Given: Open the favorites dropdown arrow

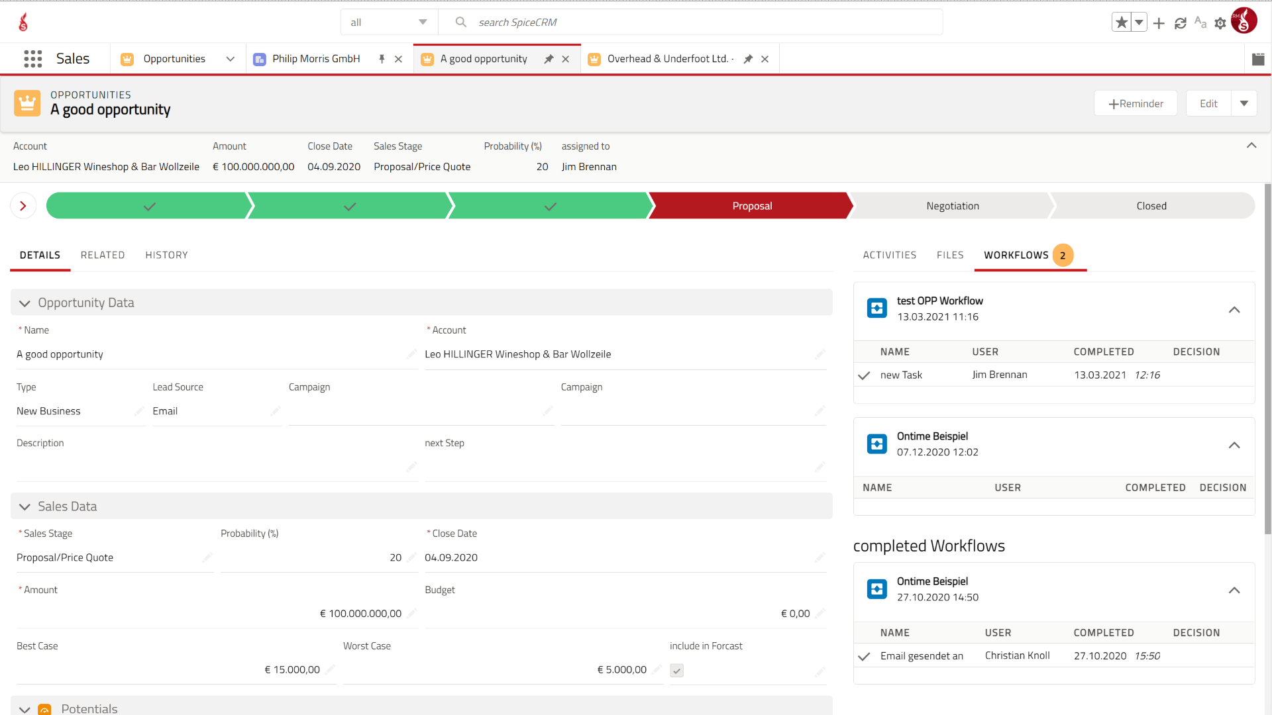Looking at the screenshot, I should tap(1139, 23).
